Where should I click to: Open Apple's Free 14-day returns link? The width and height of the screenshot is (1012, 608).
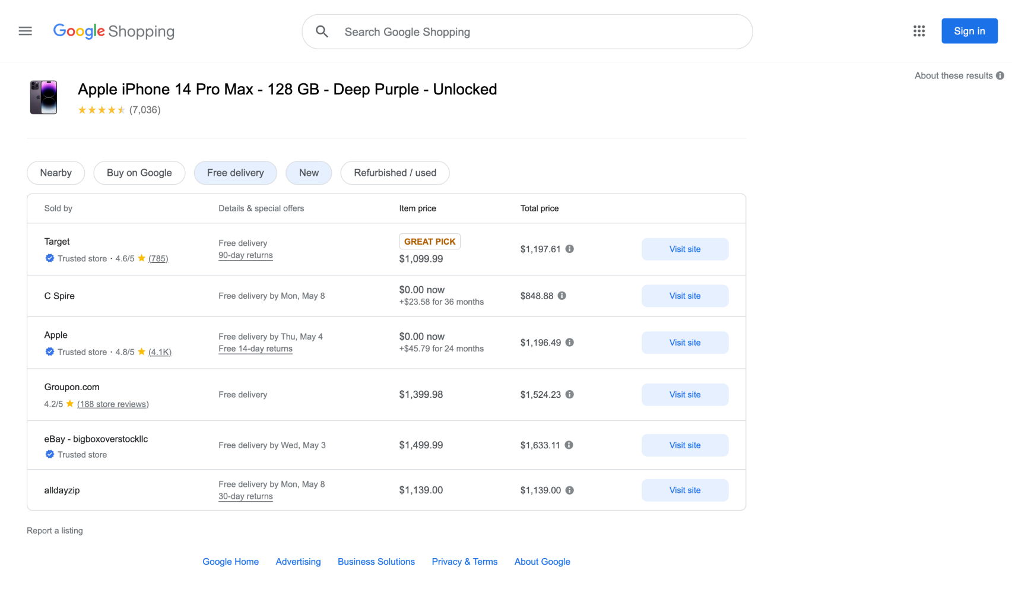point(255,349)
